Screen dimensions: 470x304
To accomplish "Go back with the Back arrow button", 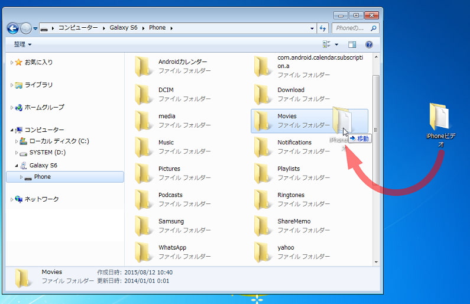I will (x=12, y=28).
